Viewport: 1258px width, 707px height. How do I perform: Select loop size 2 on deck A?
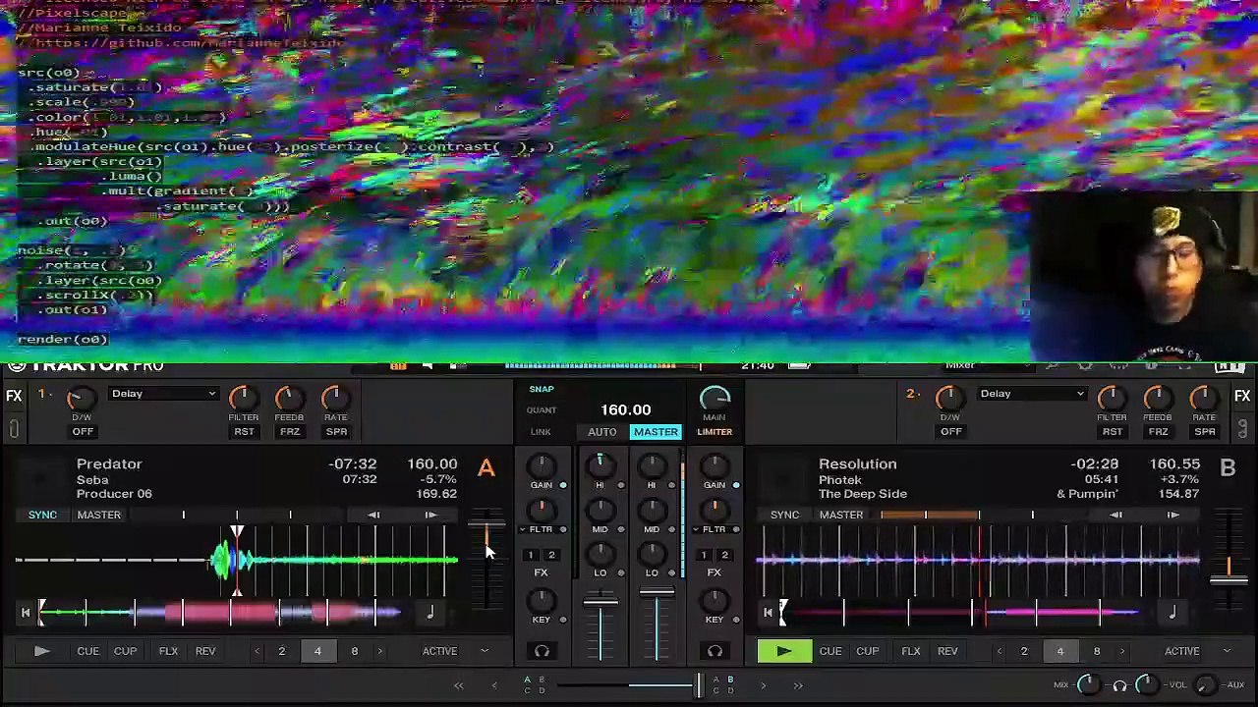click(x=281, y=651)
